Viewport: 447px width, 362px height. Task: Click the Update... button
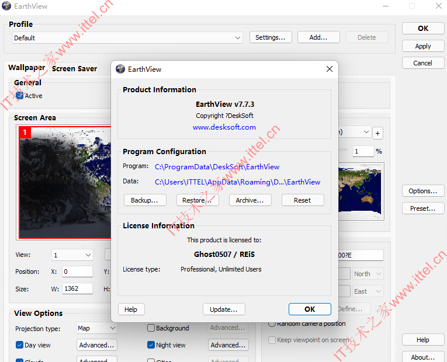224,309
